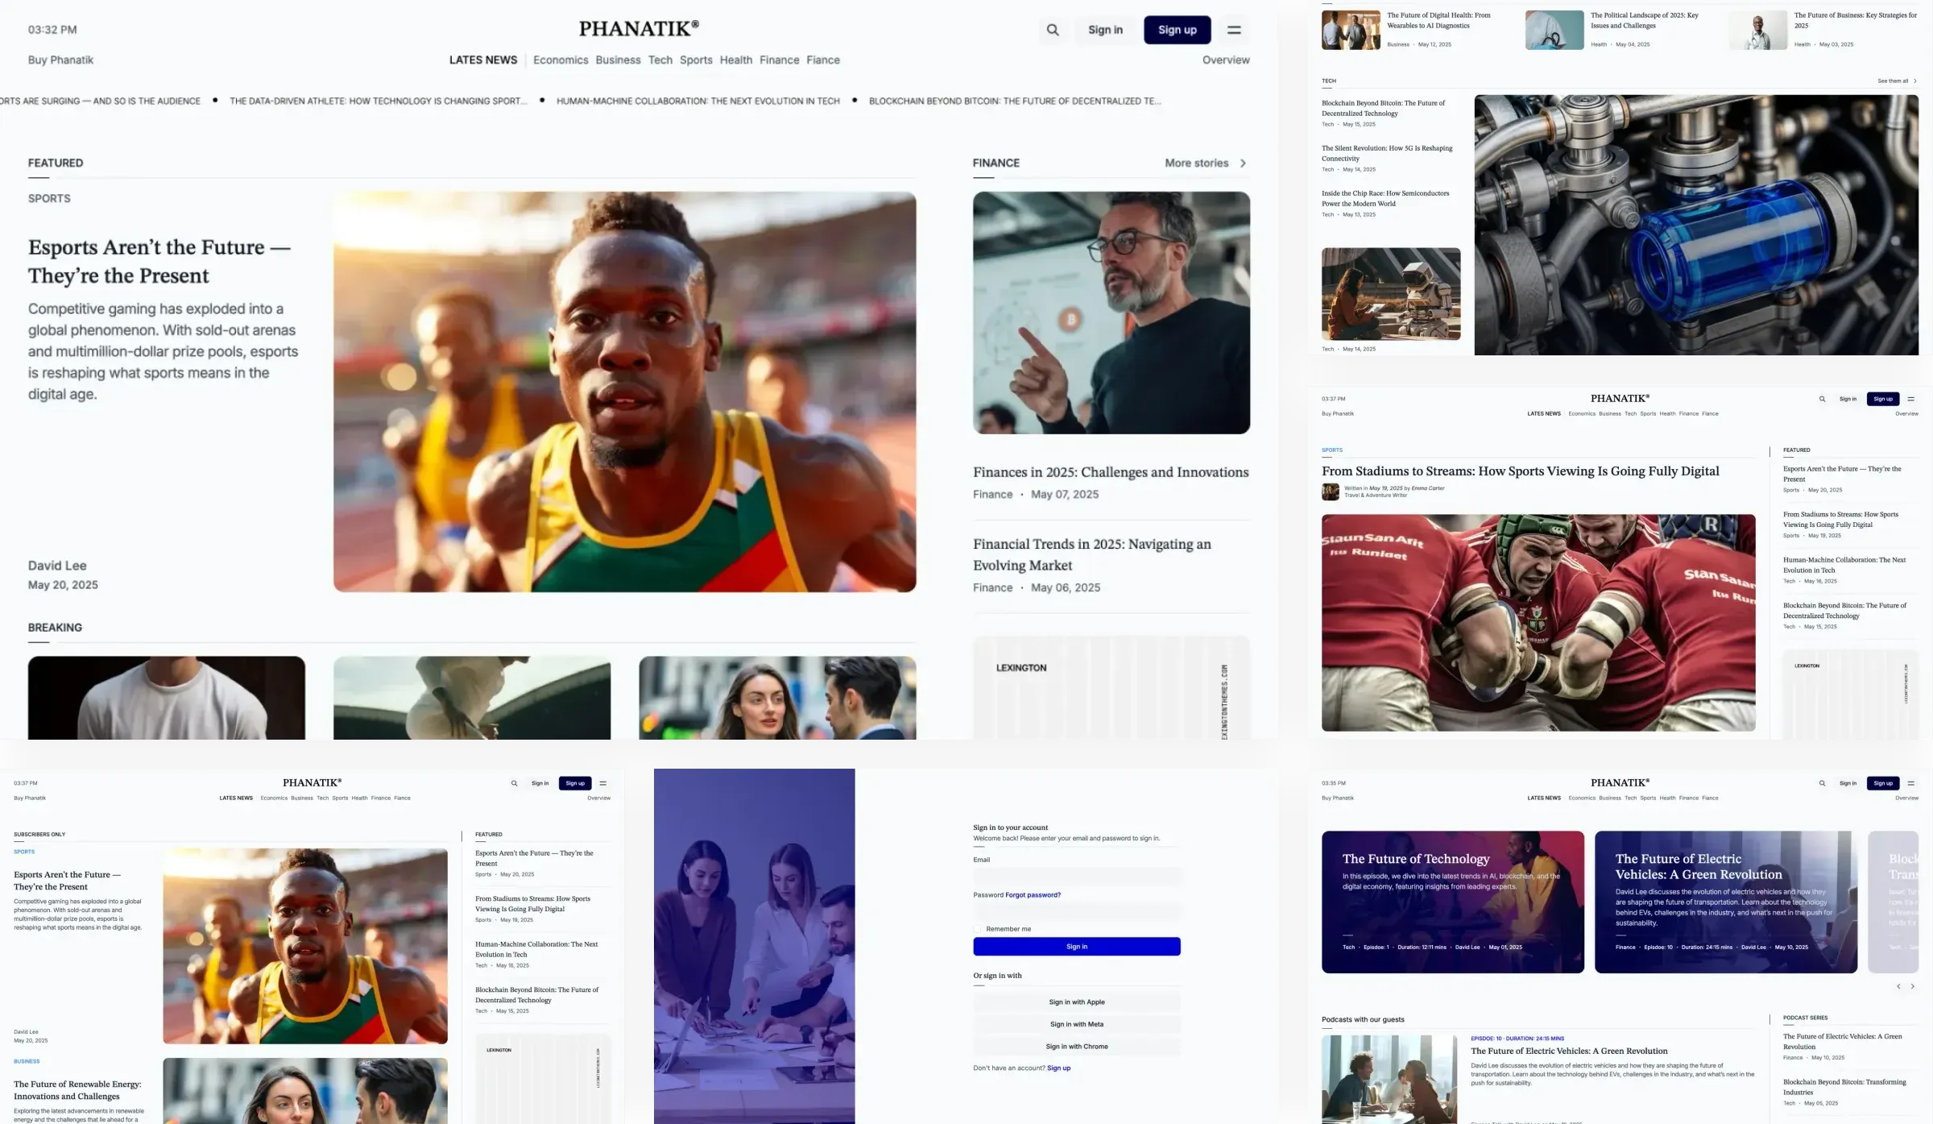The width and height of the screenshot is (1933, 1124).
Task: Go to previous podcast slide arrow
Action: (1898, 986)
